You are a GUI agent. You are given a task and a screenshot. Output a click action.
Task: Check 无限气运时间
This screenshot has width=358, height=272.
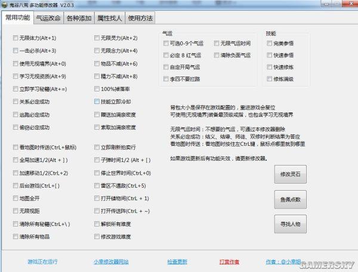(x=217, y=43)
